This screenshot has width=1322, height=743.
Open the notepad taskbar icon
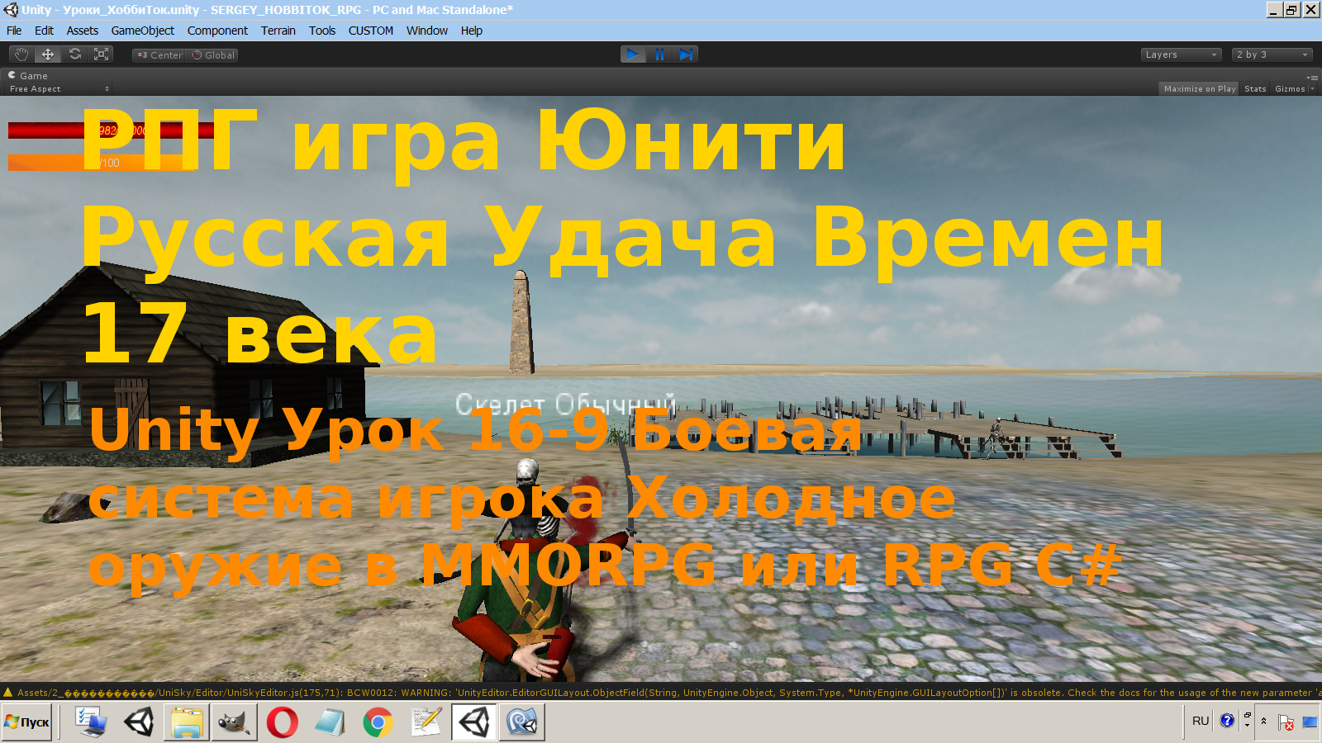pyautogui.click(x=330, y=722)
